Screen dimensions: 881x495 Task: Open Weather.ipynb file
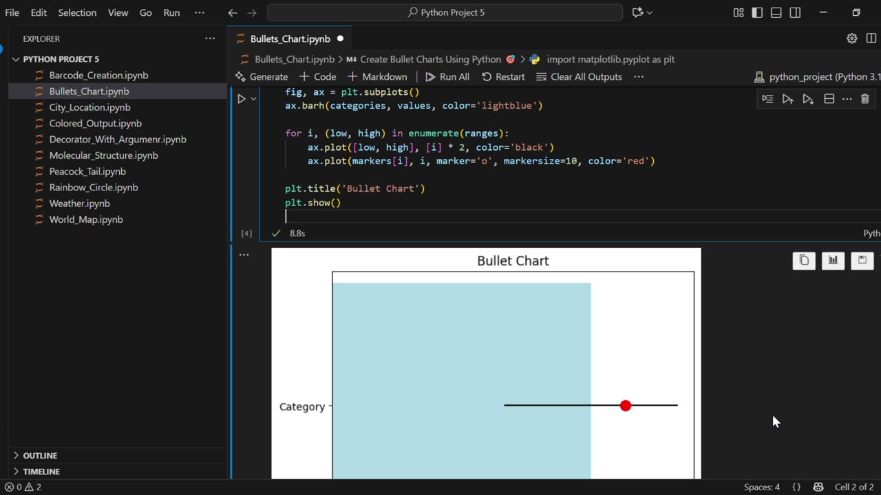tap(79, 203)
